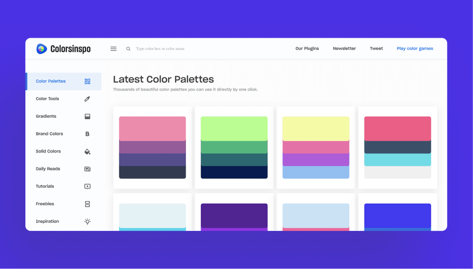Open the Our Plugins menu item
473x269 pixels.
(307, 49)
